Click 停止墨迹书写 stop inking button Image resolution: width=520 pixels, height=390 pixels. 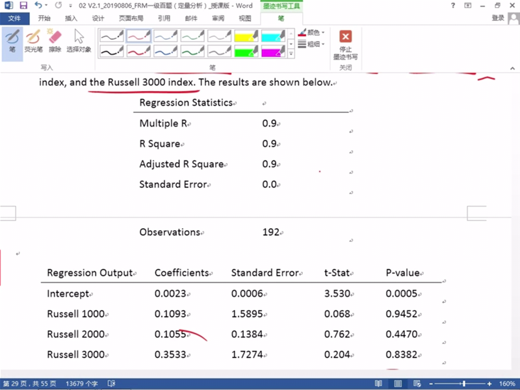point(345,44)
